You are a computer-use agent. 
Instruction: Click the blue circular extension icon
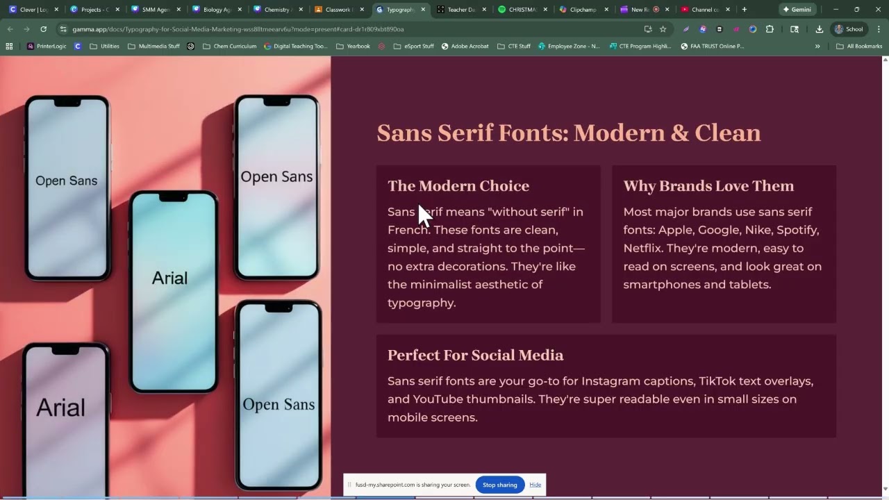coord(753,29)
